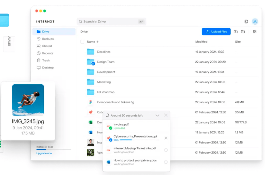The image size is (265, 175).
Task: Click the plant photo thumbnail
Action: pos(91,153)
